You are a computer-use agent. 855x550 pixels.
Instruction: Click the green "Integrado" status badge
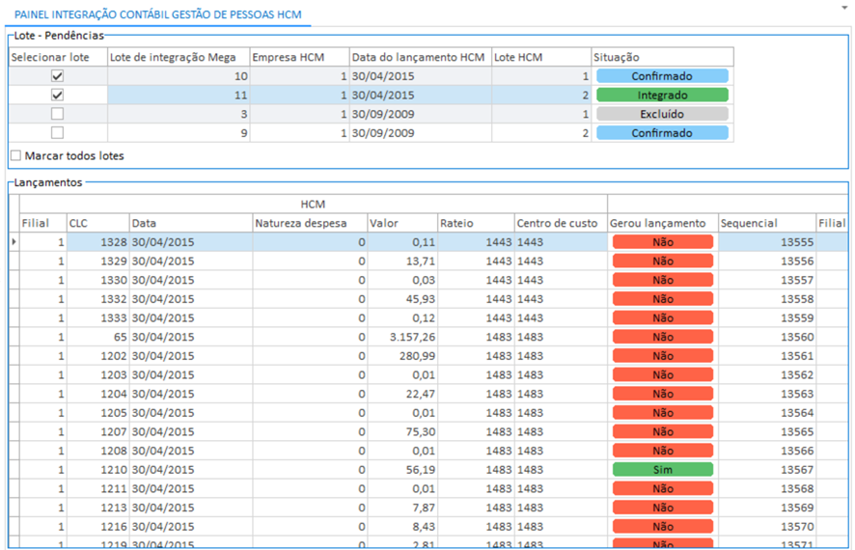click(662, 96)
